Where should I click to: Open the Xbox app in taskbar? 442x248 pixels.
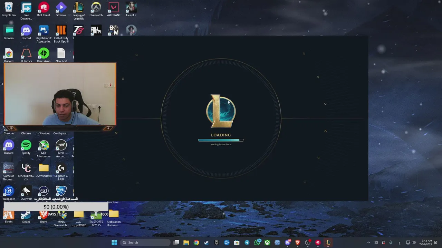click(x=267, y=242)
